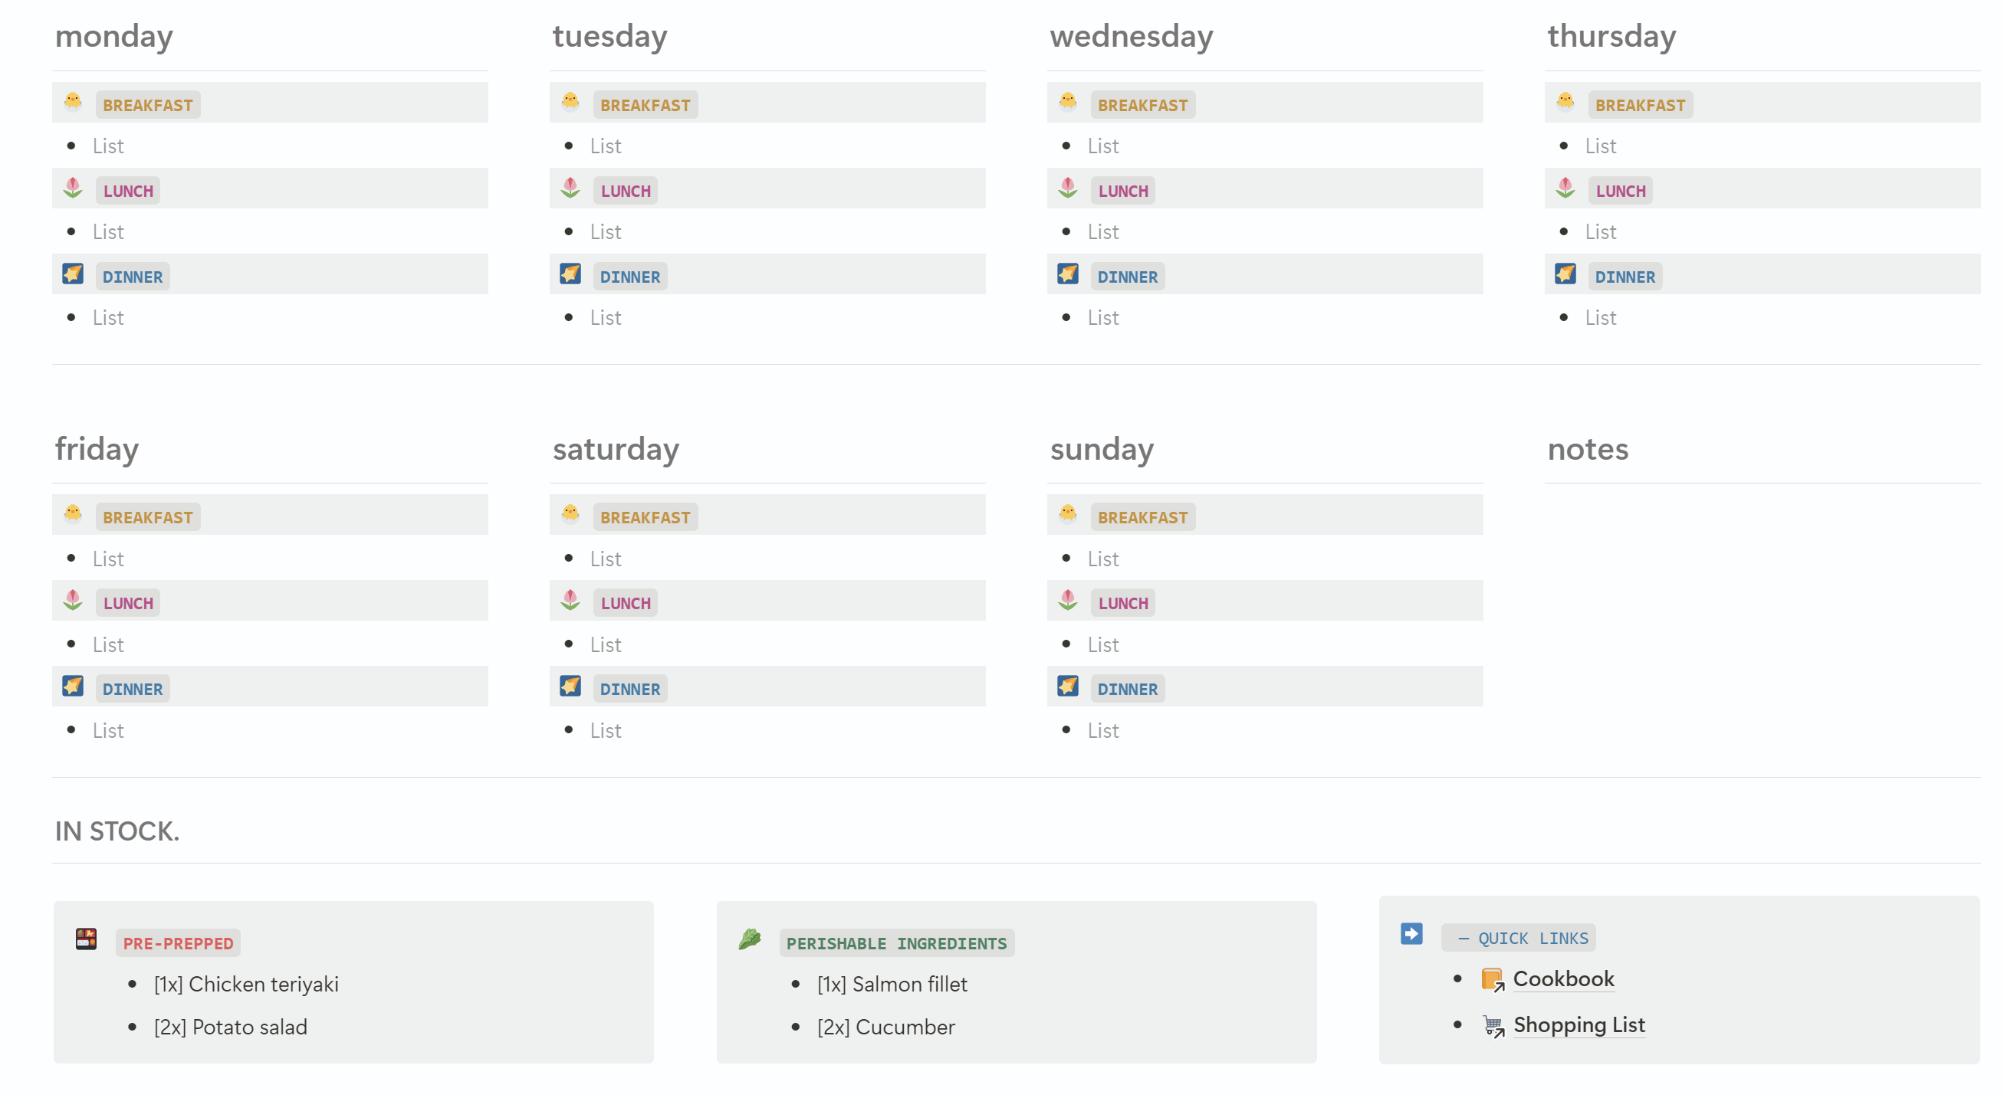This screenshot has height=1098, width=2004.
Task: Select the PERISHABLE INGREDIENTS label
Action: coord(896,943)
